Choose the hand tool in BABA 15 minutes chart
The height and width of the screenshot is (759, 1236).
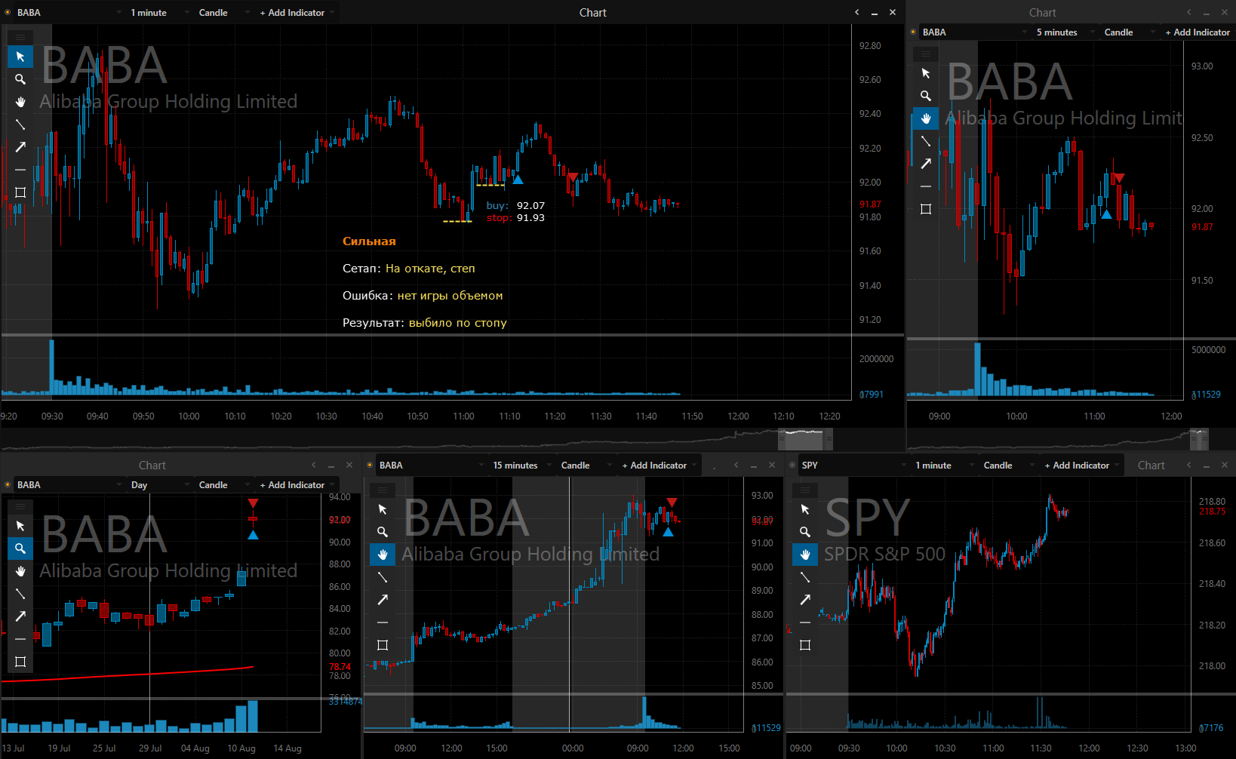tap(383, 555)
